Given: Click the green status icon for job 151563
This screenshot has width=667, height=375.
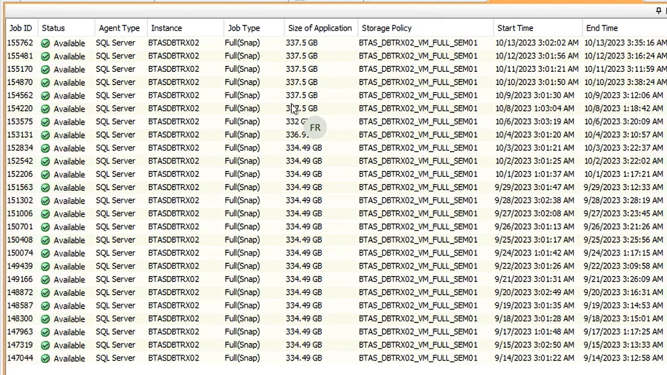Looking at the screenshot, I should coord(45,188).
